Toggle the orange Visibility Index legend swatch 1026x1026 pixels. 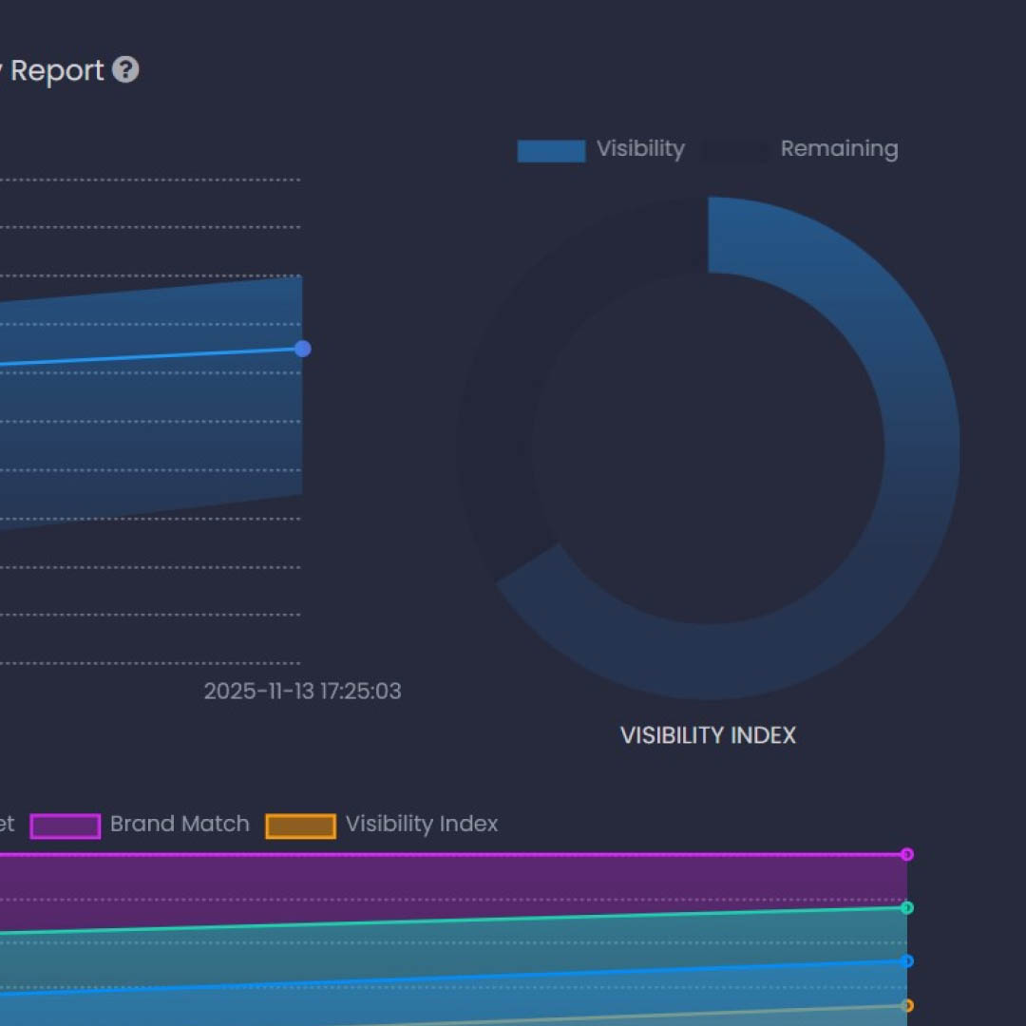[x=300, y=826]
